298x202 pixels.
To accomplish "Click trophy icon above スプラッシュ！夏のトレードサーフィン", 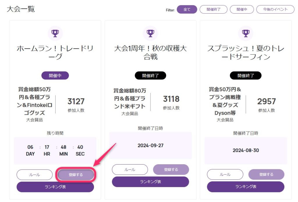I will pos(246,33).
